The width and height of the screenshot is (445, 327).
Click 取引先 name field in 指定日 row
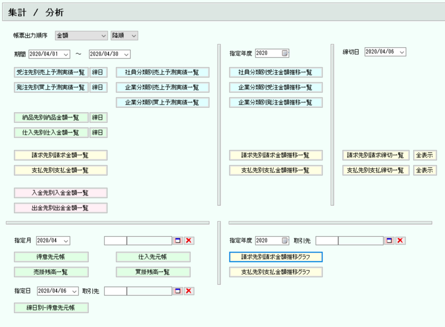[x=149, y=291]
